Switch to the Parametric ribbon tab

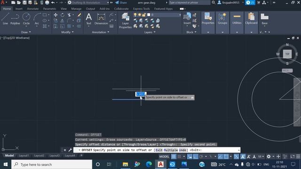49,9
